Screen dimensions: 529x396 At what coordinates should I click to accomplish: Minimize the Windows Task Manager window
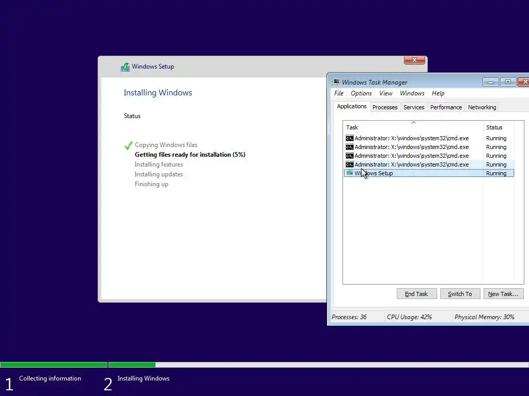[x=491, y=82]
